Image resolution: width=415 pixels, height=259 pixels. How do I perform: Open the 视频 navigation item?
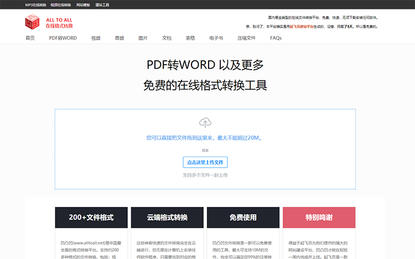point(96,38)
